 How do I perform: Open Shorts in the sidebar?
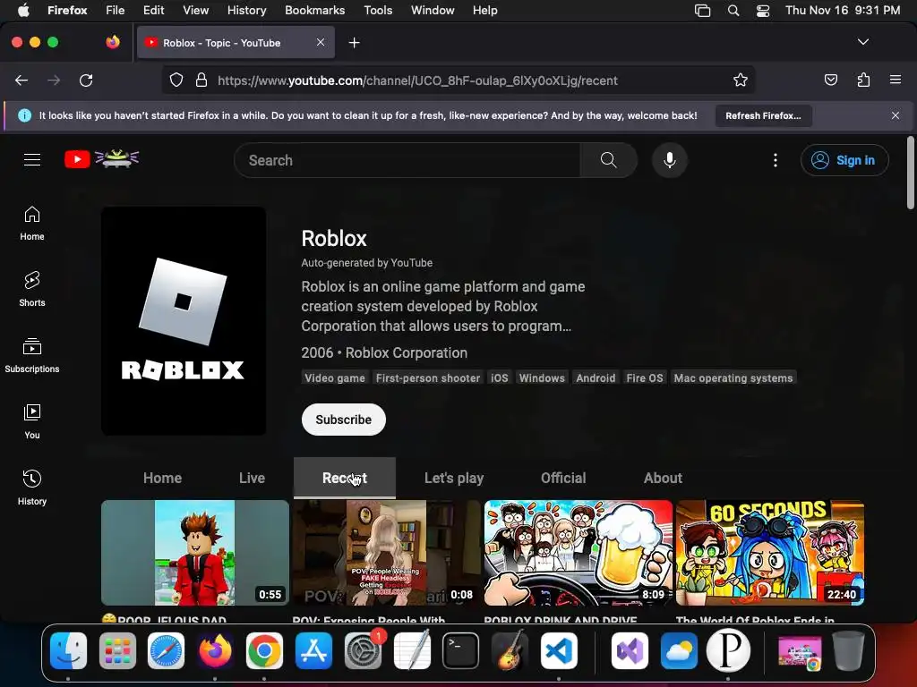(x=32, y=290)
